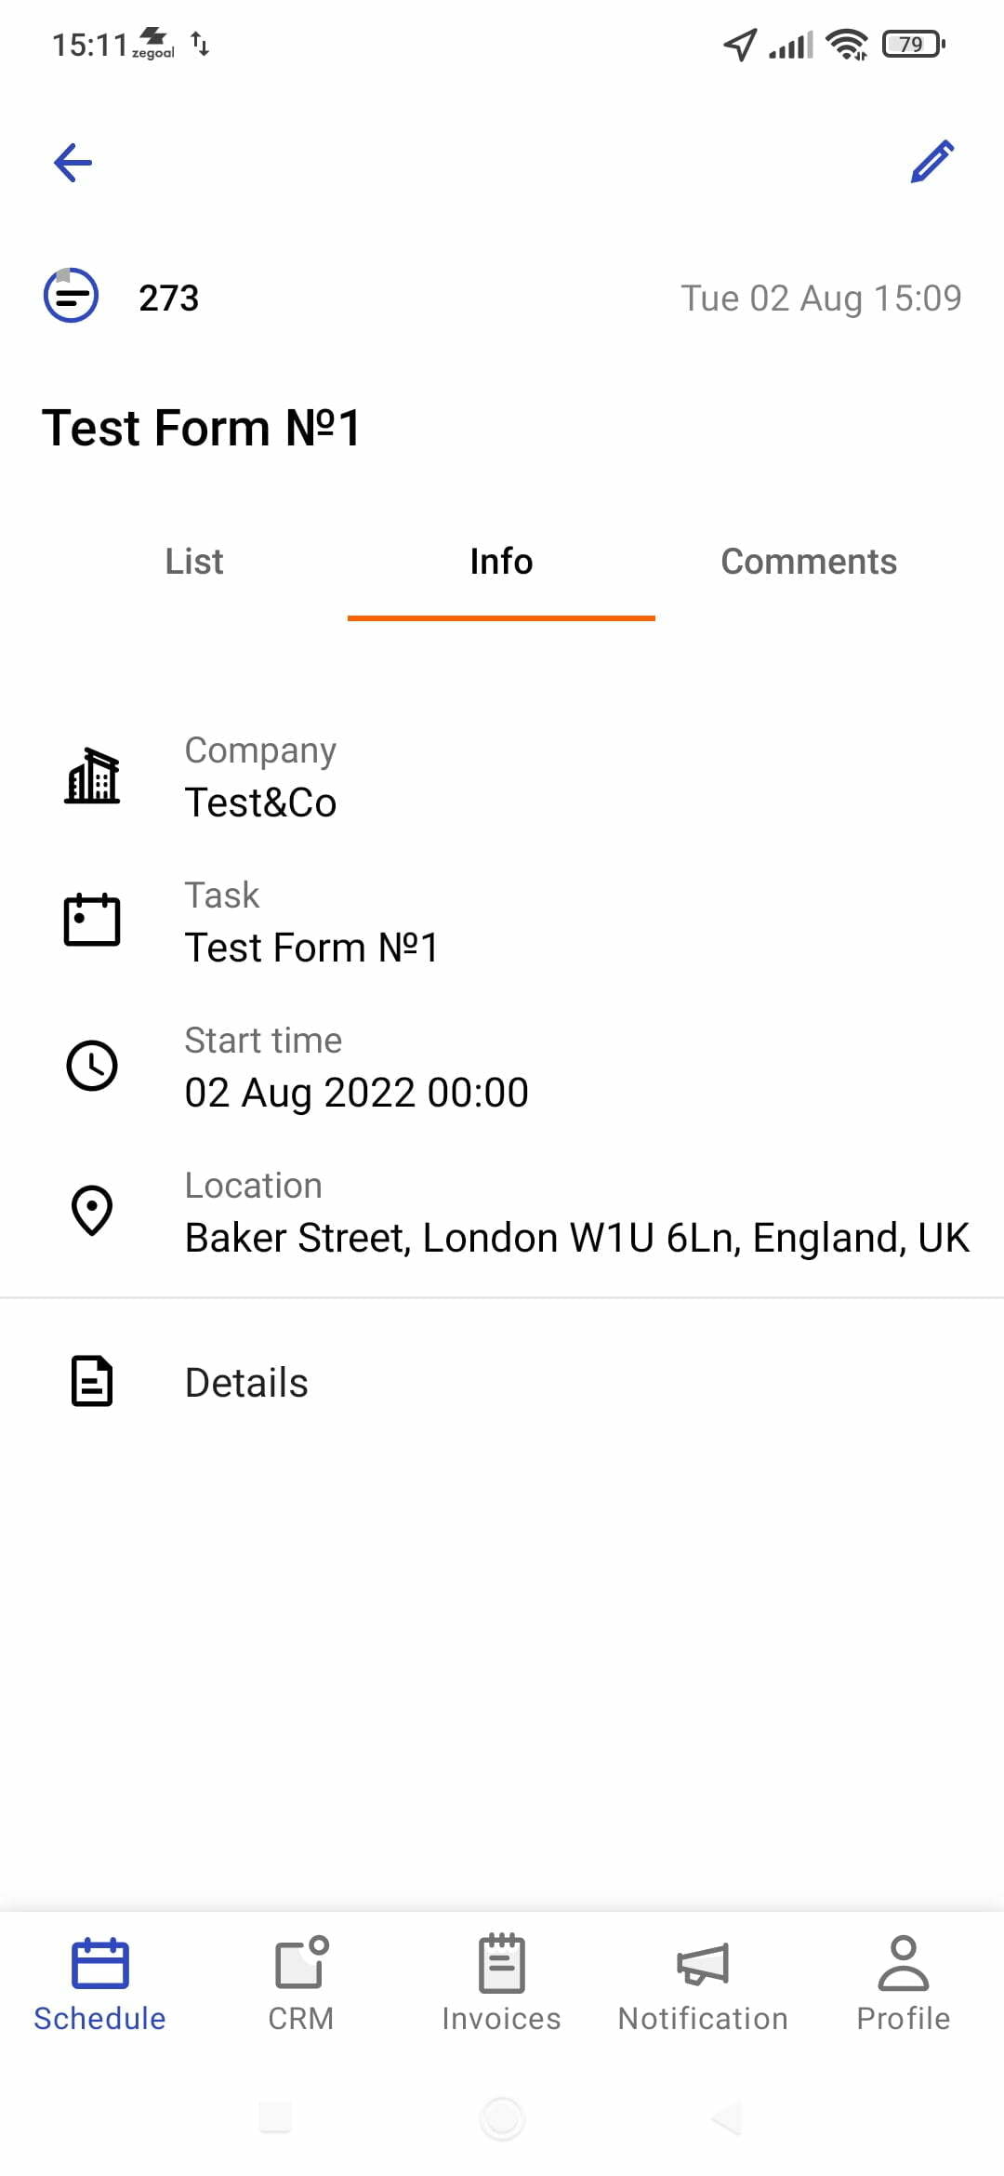Tap the Test&Co company name
Screen dimensions: 1004x2176
pos(260,803)
